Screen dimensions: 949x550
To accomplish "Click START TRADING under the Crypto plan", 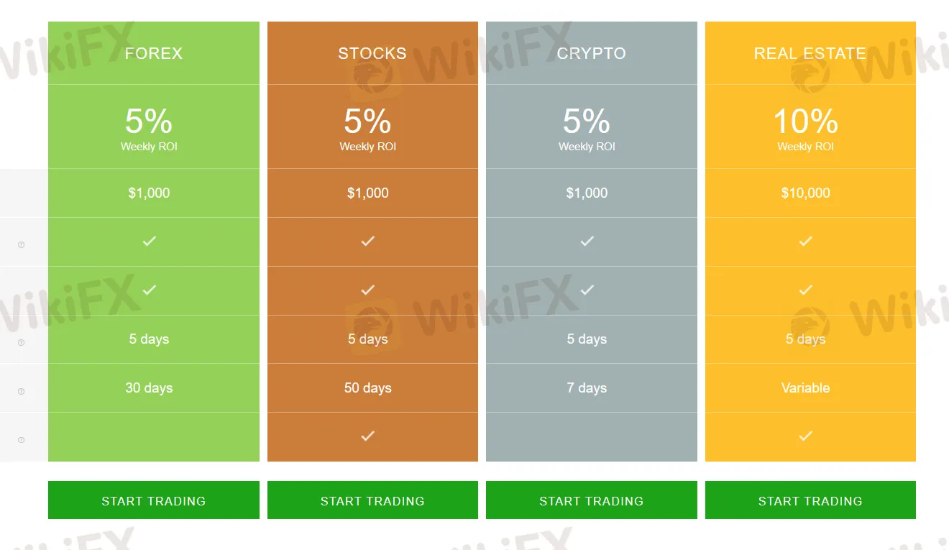I will (x=591, y=500).
